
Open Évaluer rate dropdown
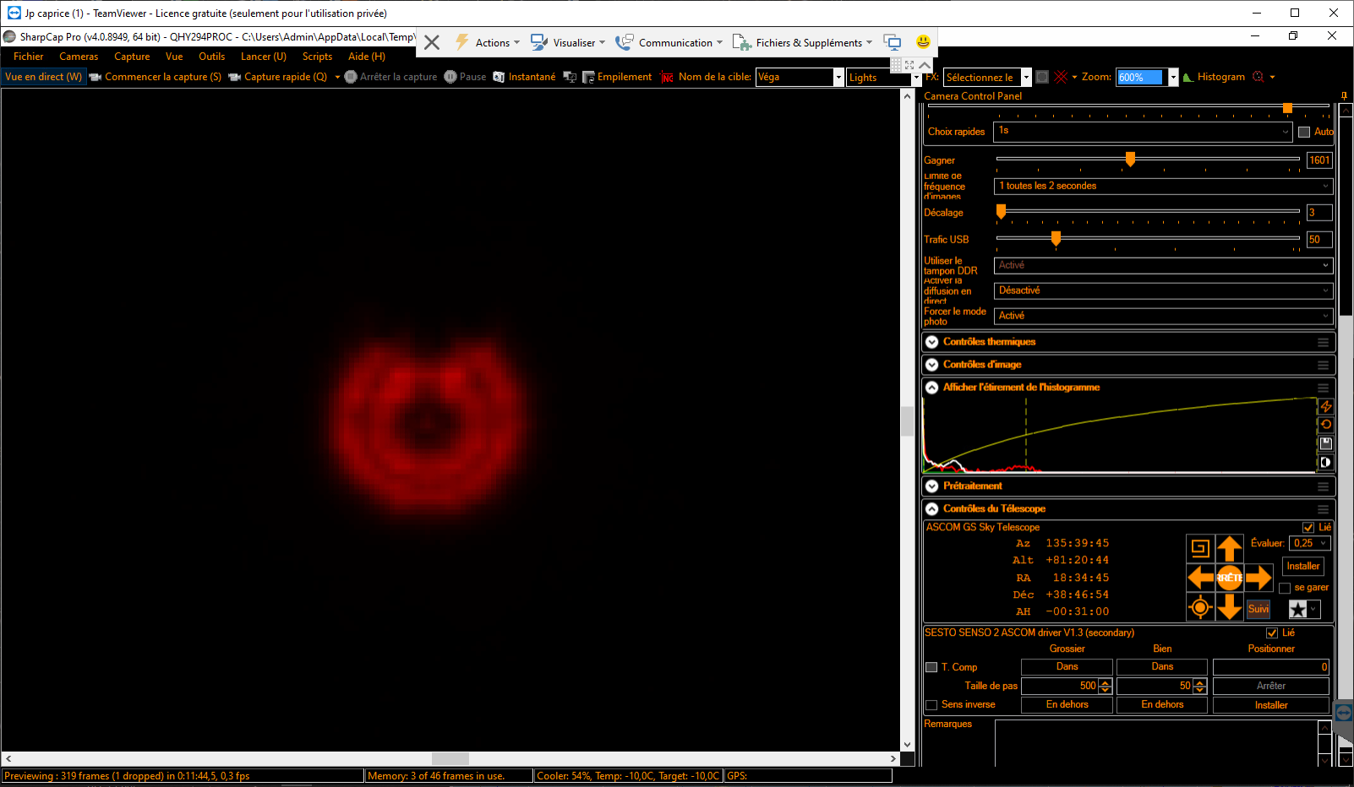pos(1310,544)
